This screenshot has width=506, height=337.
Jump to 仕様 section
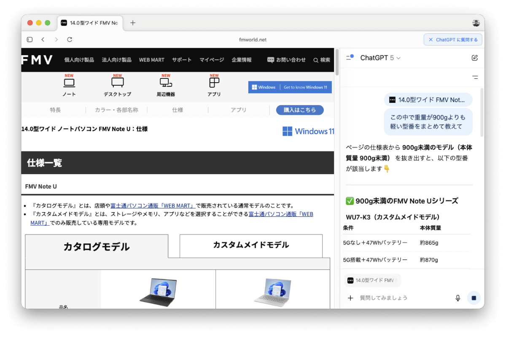coord(178,110)
